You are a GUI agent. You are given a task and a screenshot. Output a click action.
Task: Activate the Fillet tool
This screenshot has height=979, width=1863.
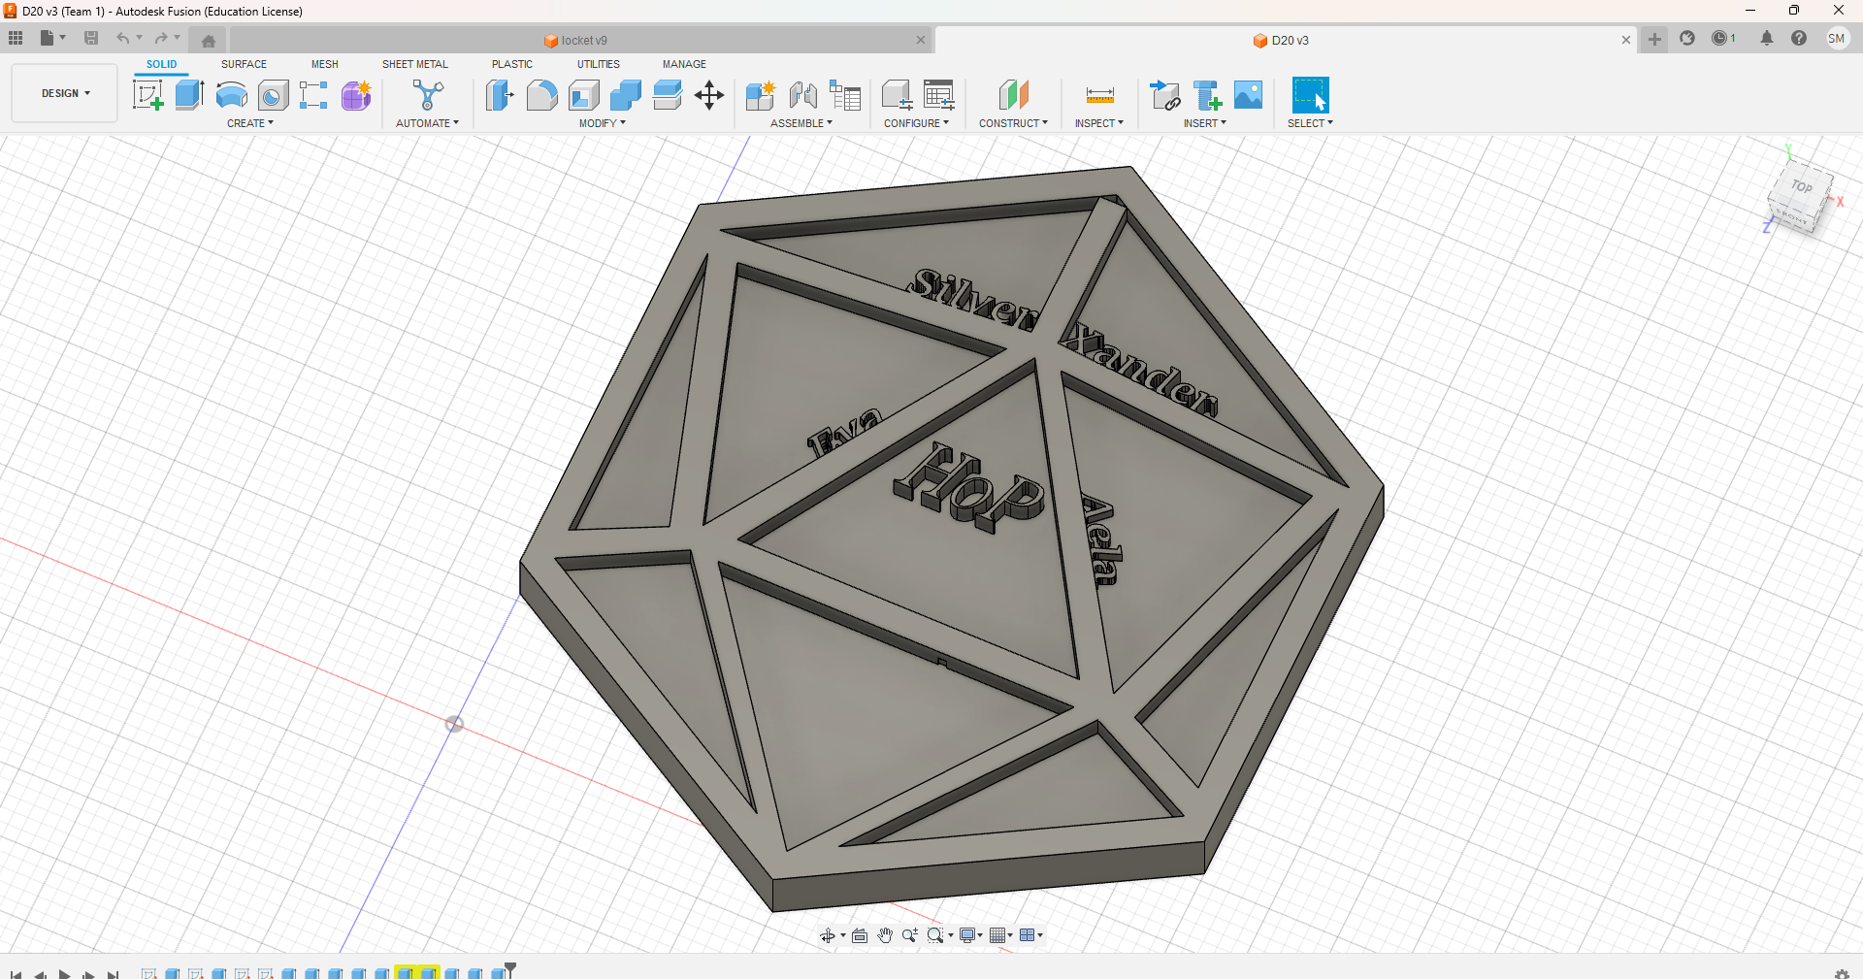[x=541, y=95]
